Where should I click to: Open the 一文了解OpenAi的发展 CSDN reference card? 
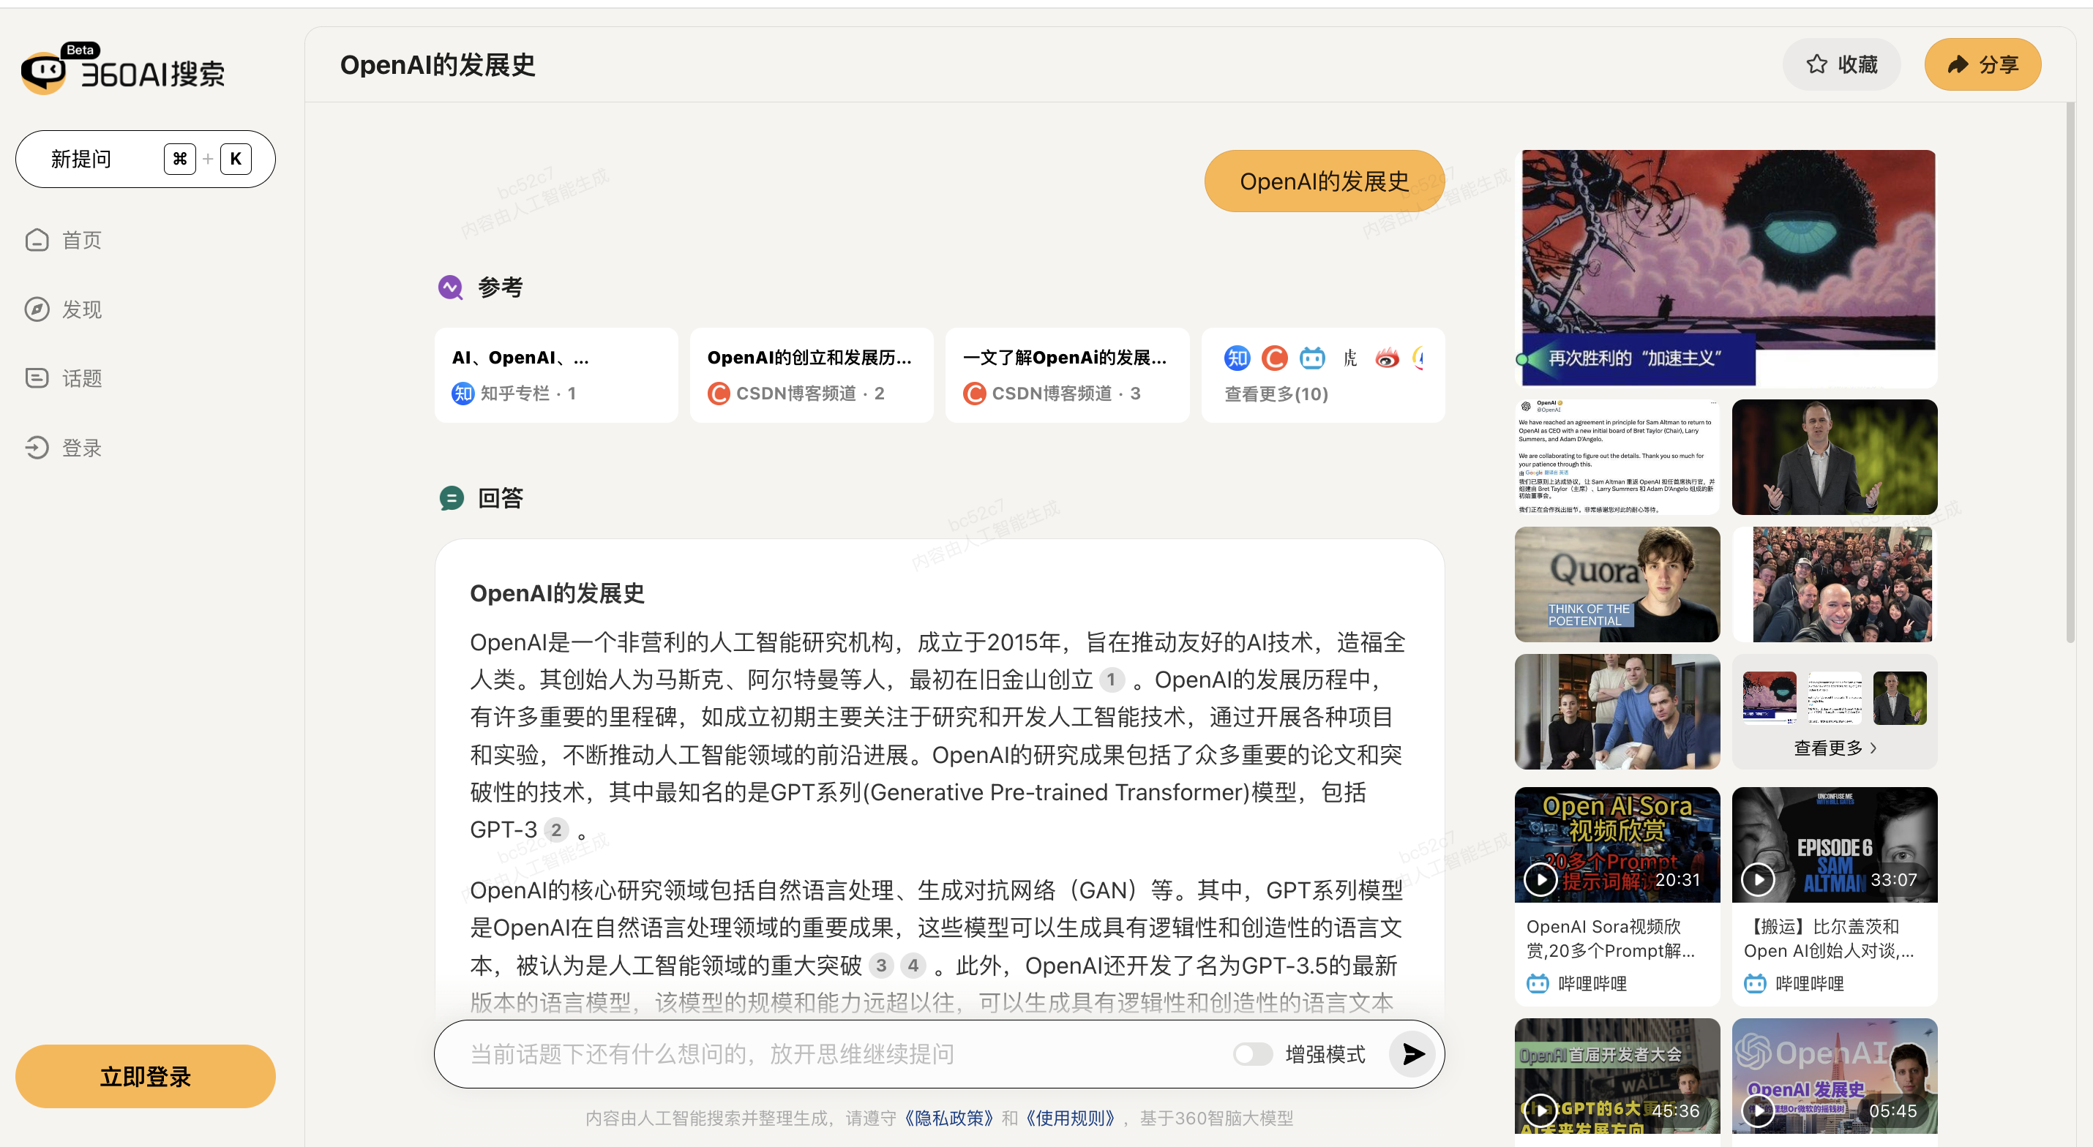[1068, 375]
